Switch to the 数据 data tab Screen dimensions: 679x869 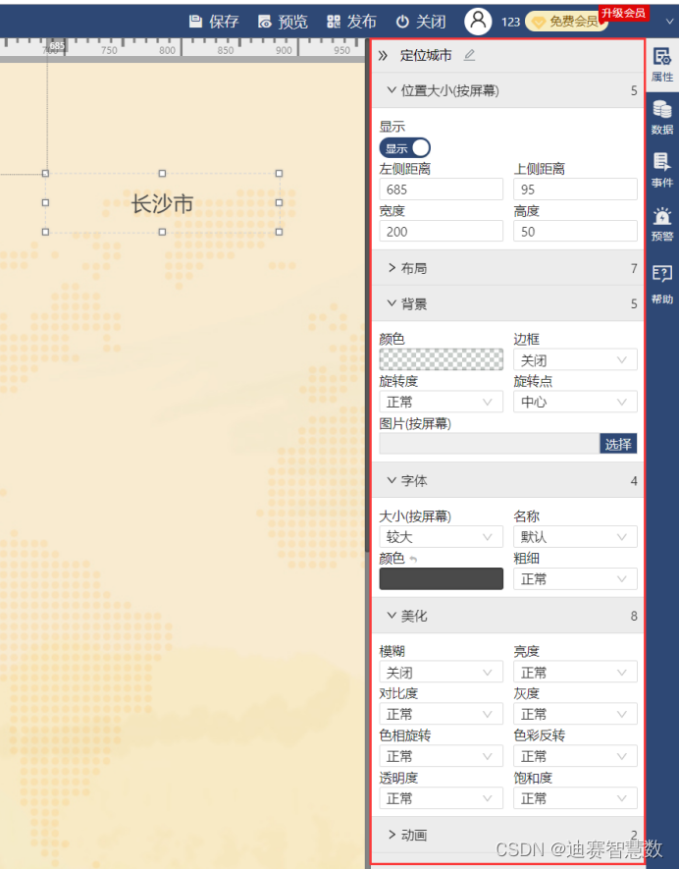pyautogui.click(x=662, y=118)
